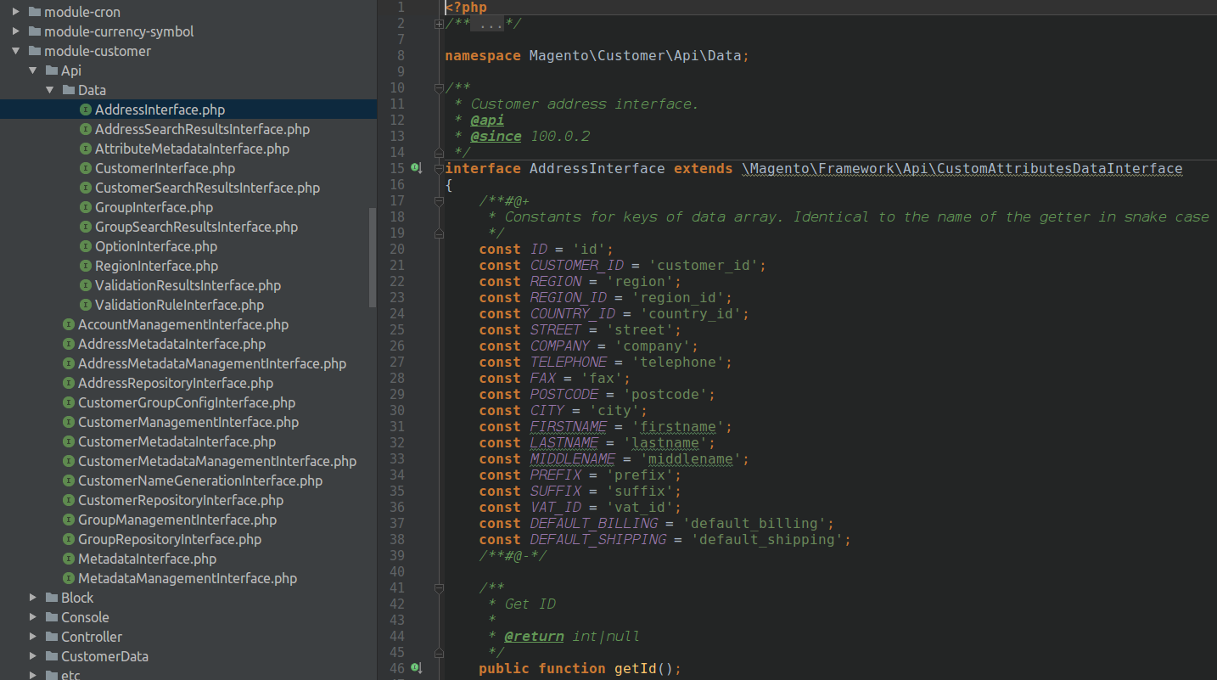Viewport: 1217px width, 680px height.
Task: Expand the folded doc comment on line 2
Action: [439, 24]
